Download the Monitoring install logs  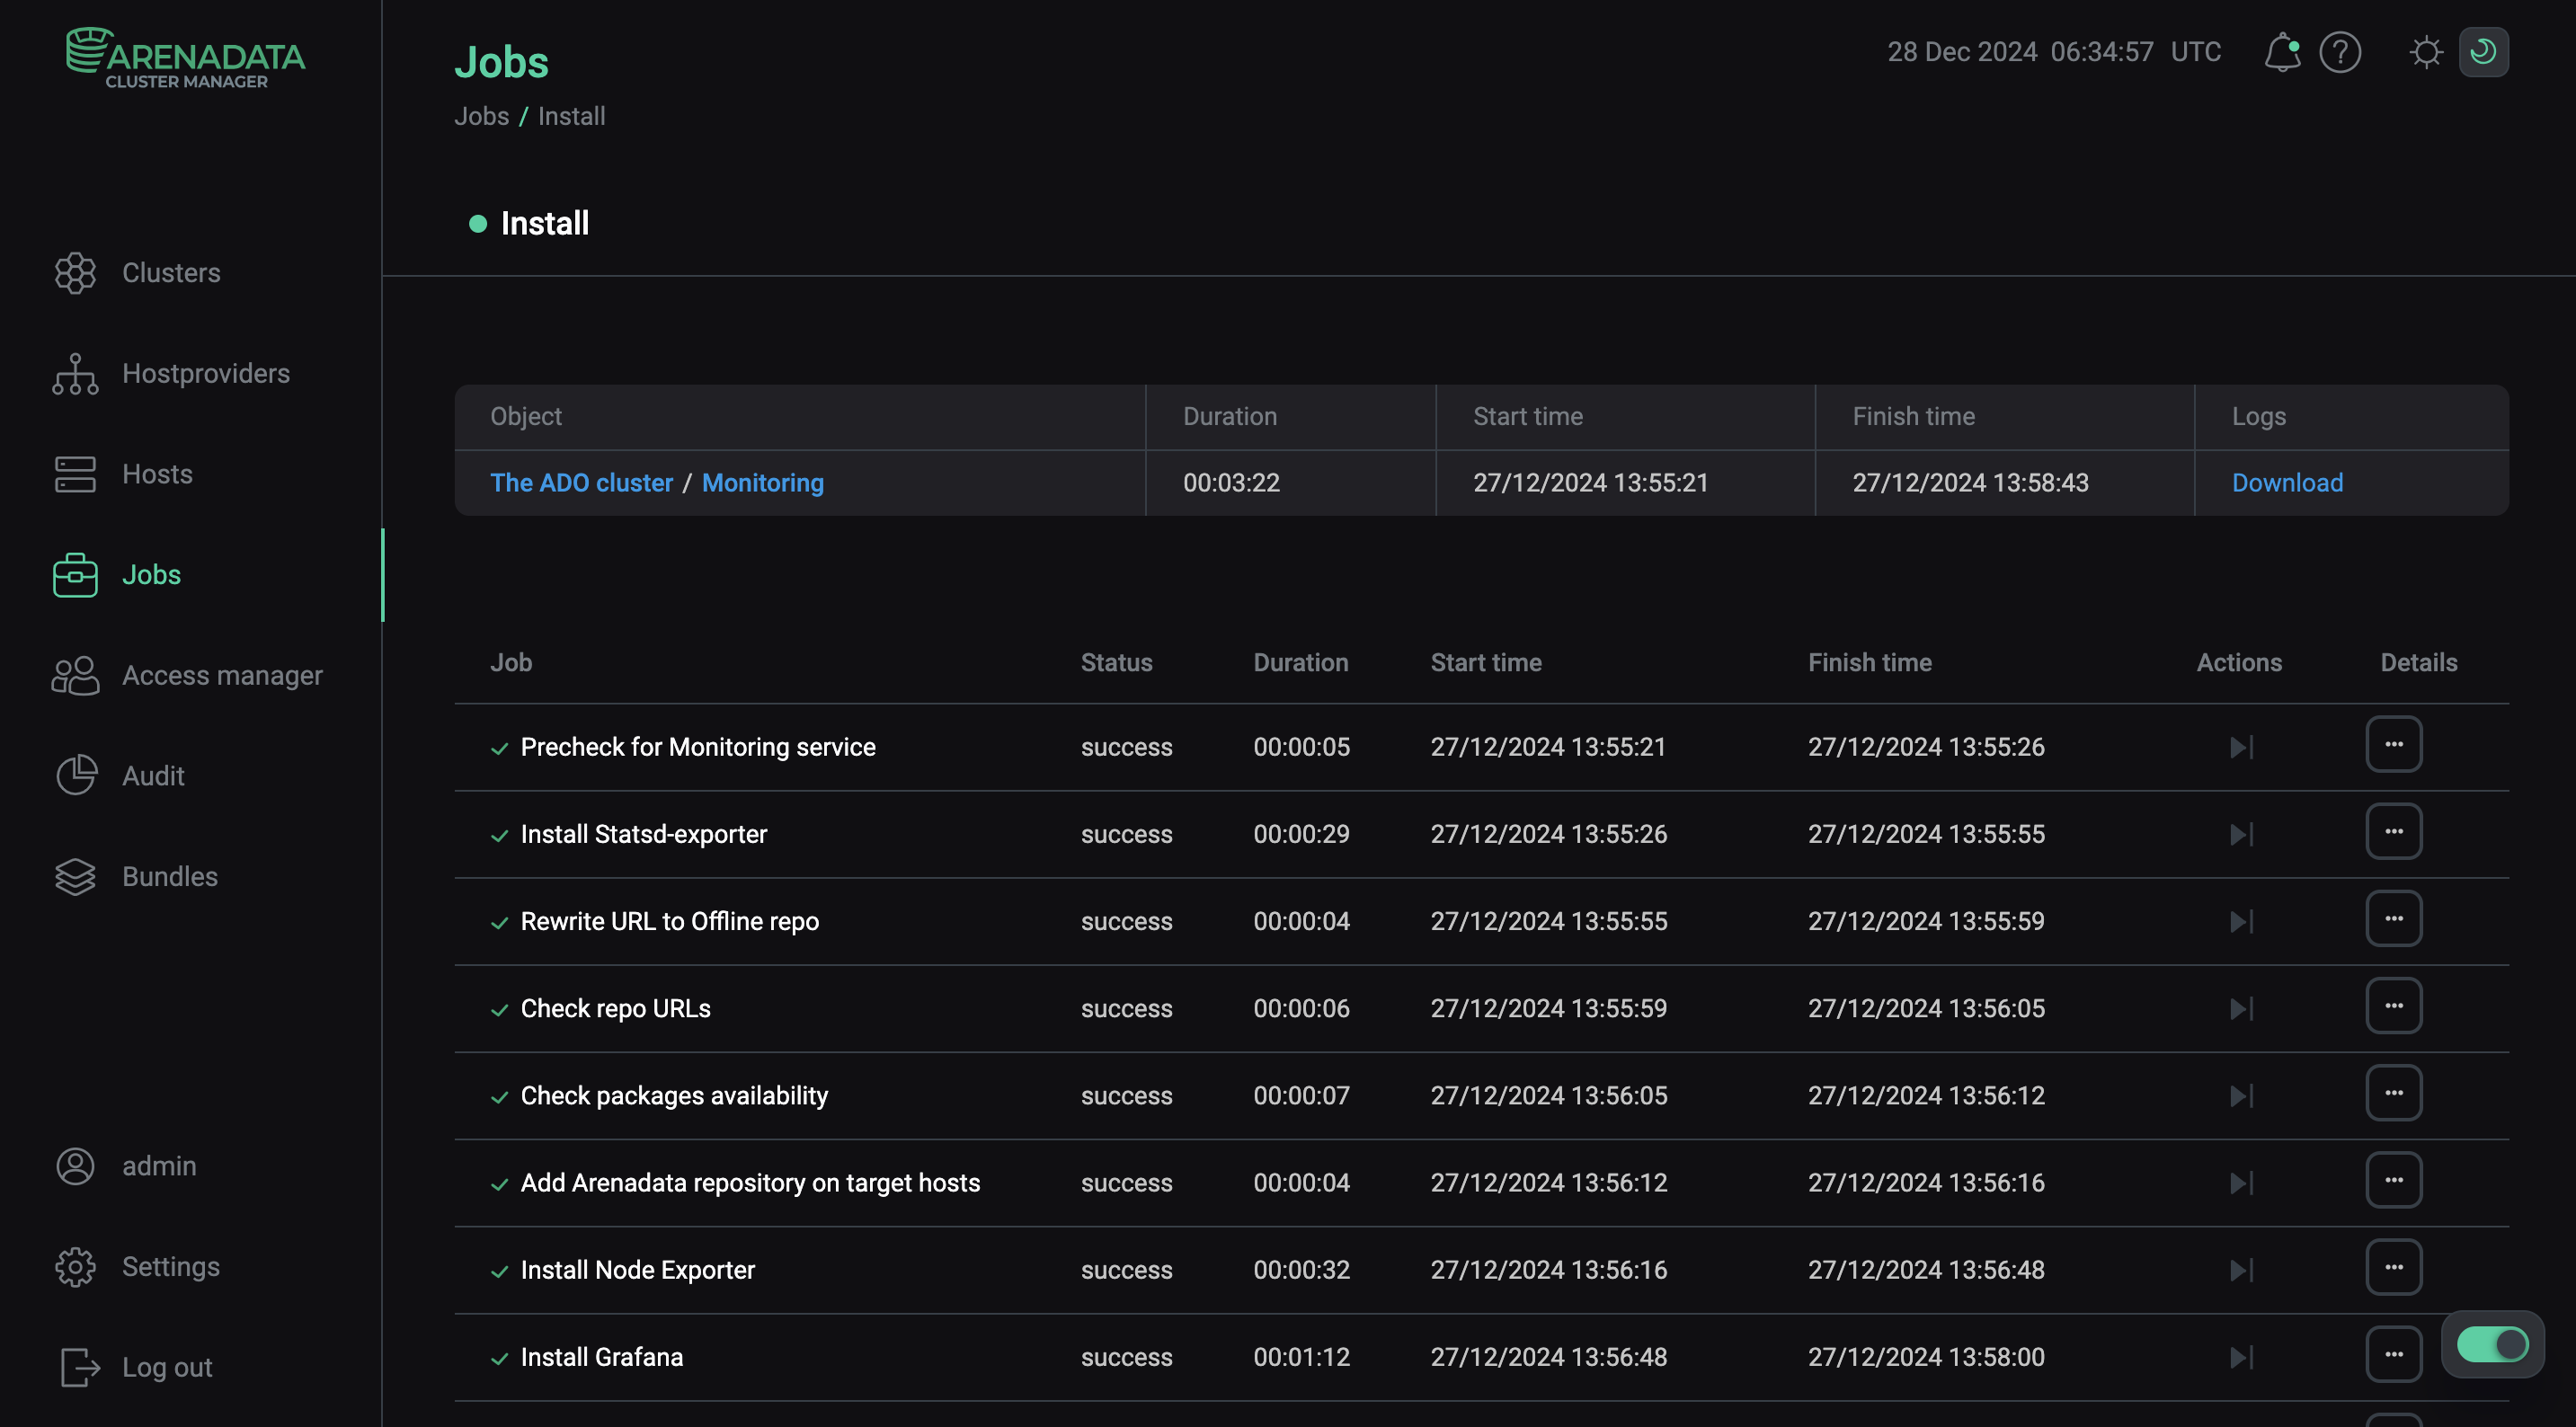(x=2287, y=482)
